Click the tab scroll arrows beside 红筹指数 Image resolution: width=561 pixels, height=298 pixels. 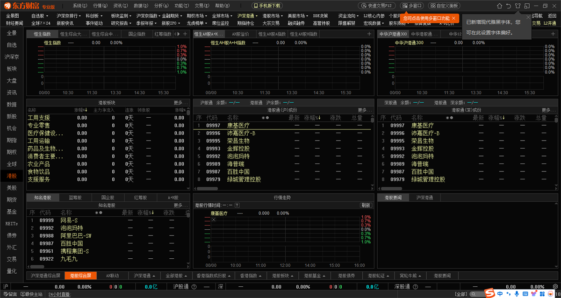[177, 34]
